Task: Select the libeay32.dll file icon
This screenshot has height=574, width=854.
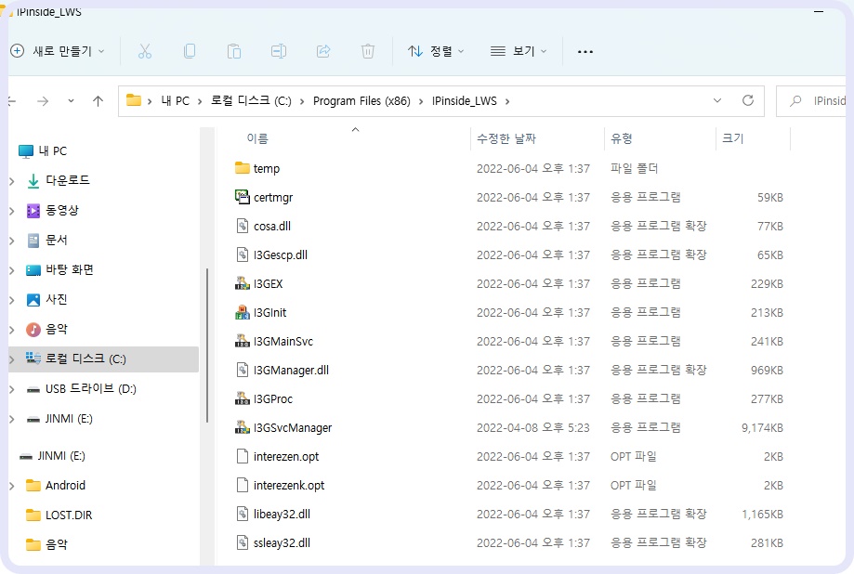Action: [243, 514]
